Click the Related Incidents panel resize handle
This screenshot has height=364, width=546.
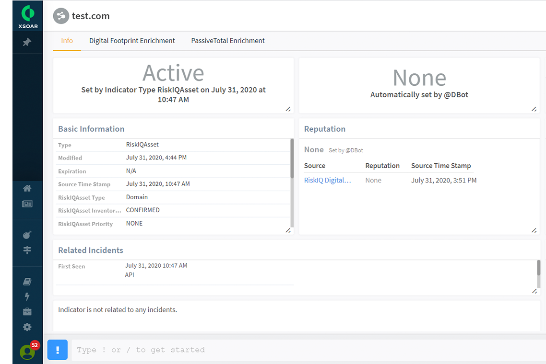[x=534, y=291]
